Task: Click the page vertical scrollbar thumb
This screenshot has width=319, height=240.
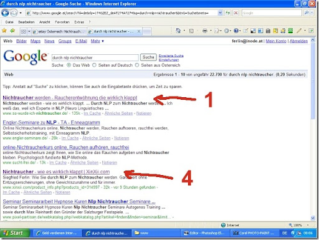Action: [x=313, y=81]
